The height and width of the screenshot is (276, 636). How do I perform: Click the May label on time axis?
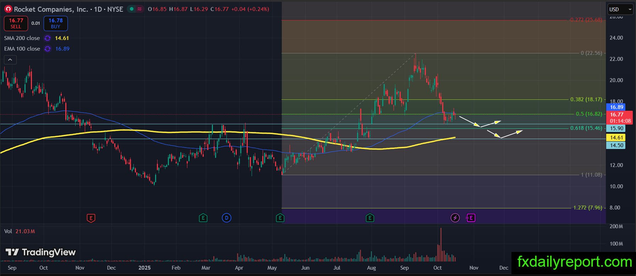tap(272, 268)
